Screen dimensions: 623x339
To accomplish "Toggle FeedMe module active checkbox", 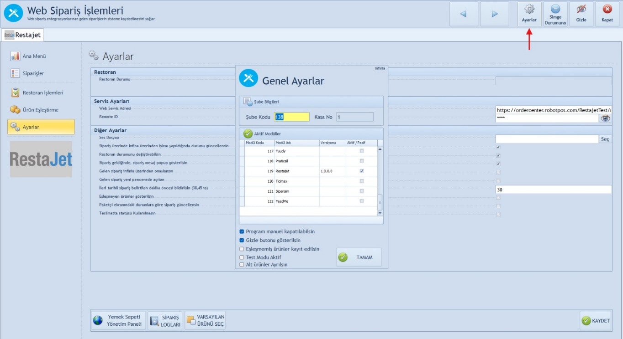I will (x=362, y=201).
